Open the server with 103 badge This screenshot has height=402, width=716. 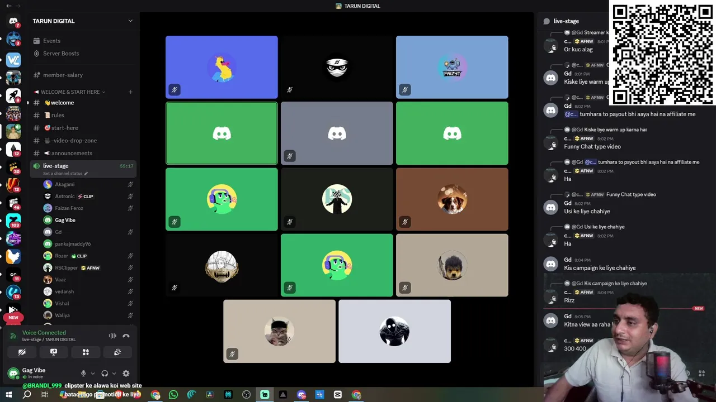pyautogui.click(x=13, y=221)
